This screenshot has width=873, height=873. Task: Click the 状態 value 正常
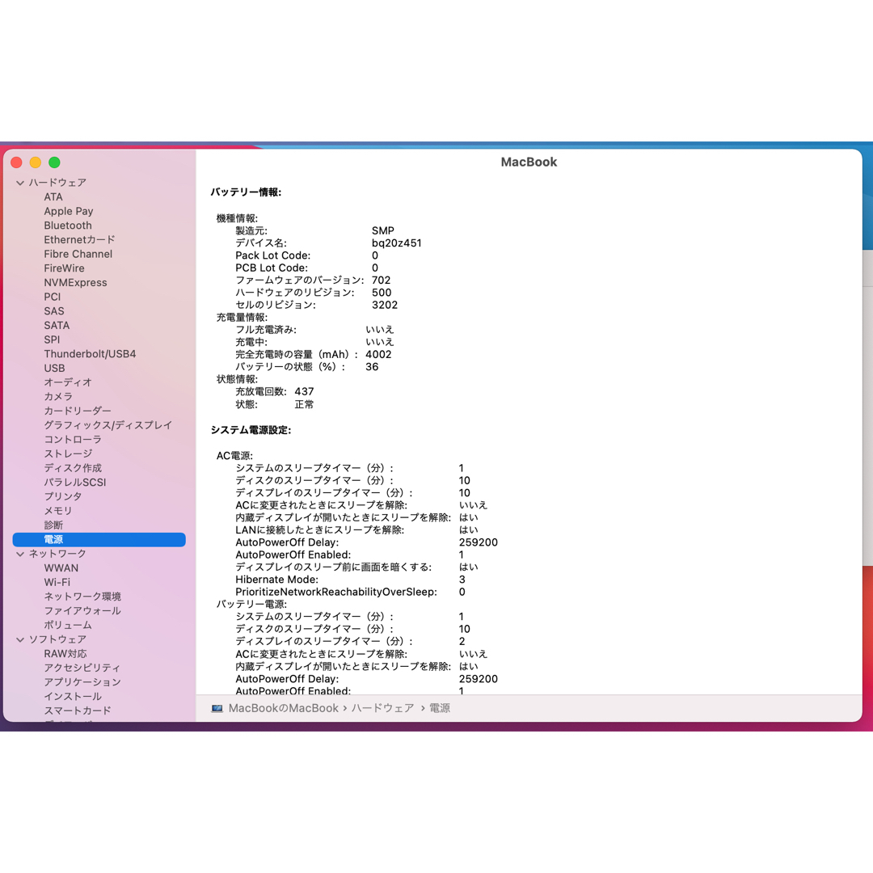pyautogui.click(x=304, y=405)
